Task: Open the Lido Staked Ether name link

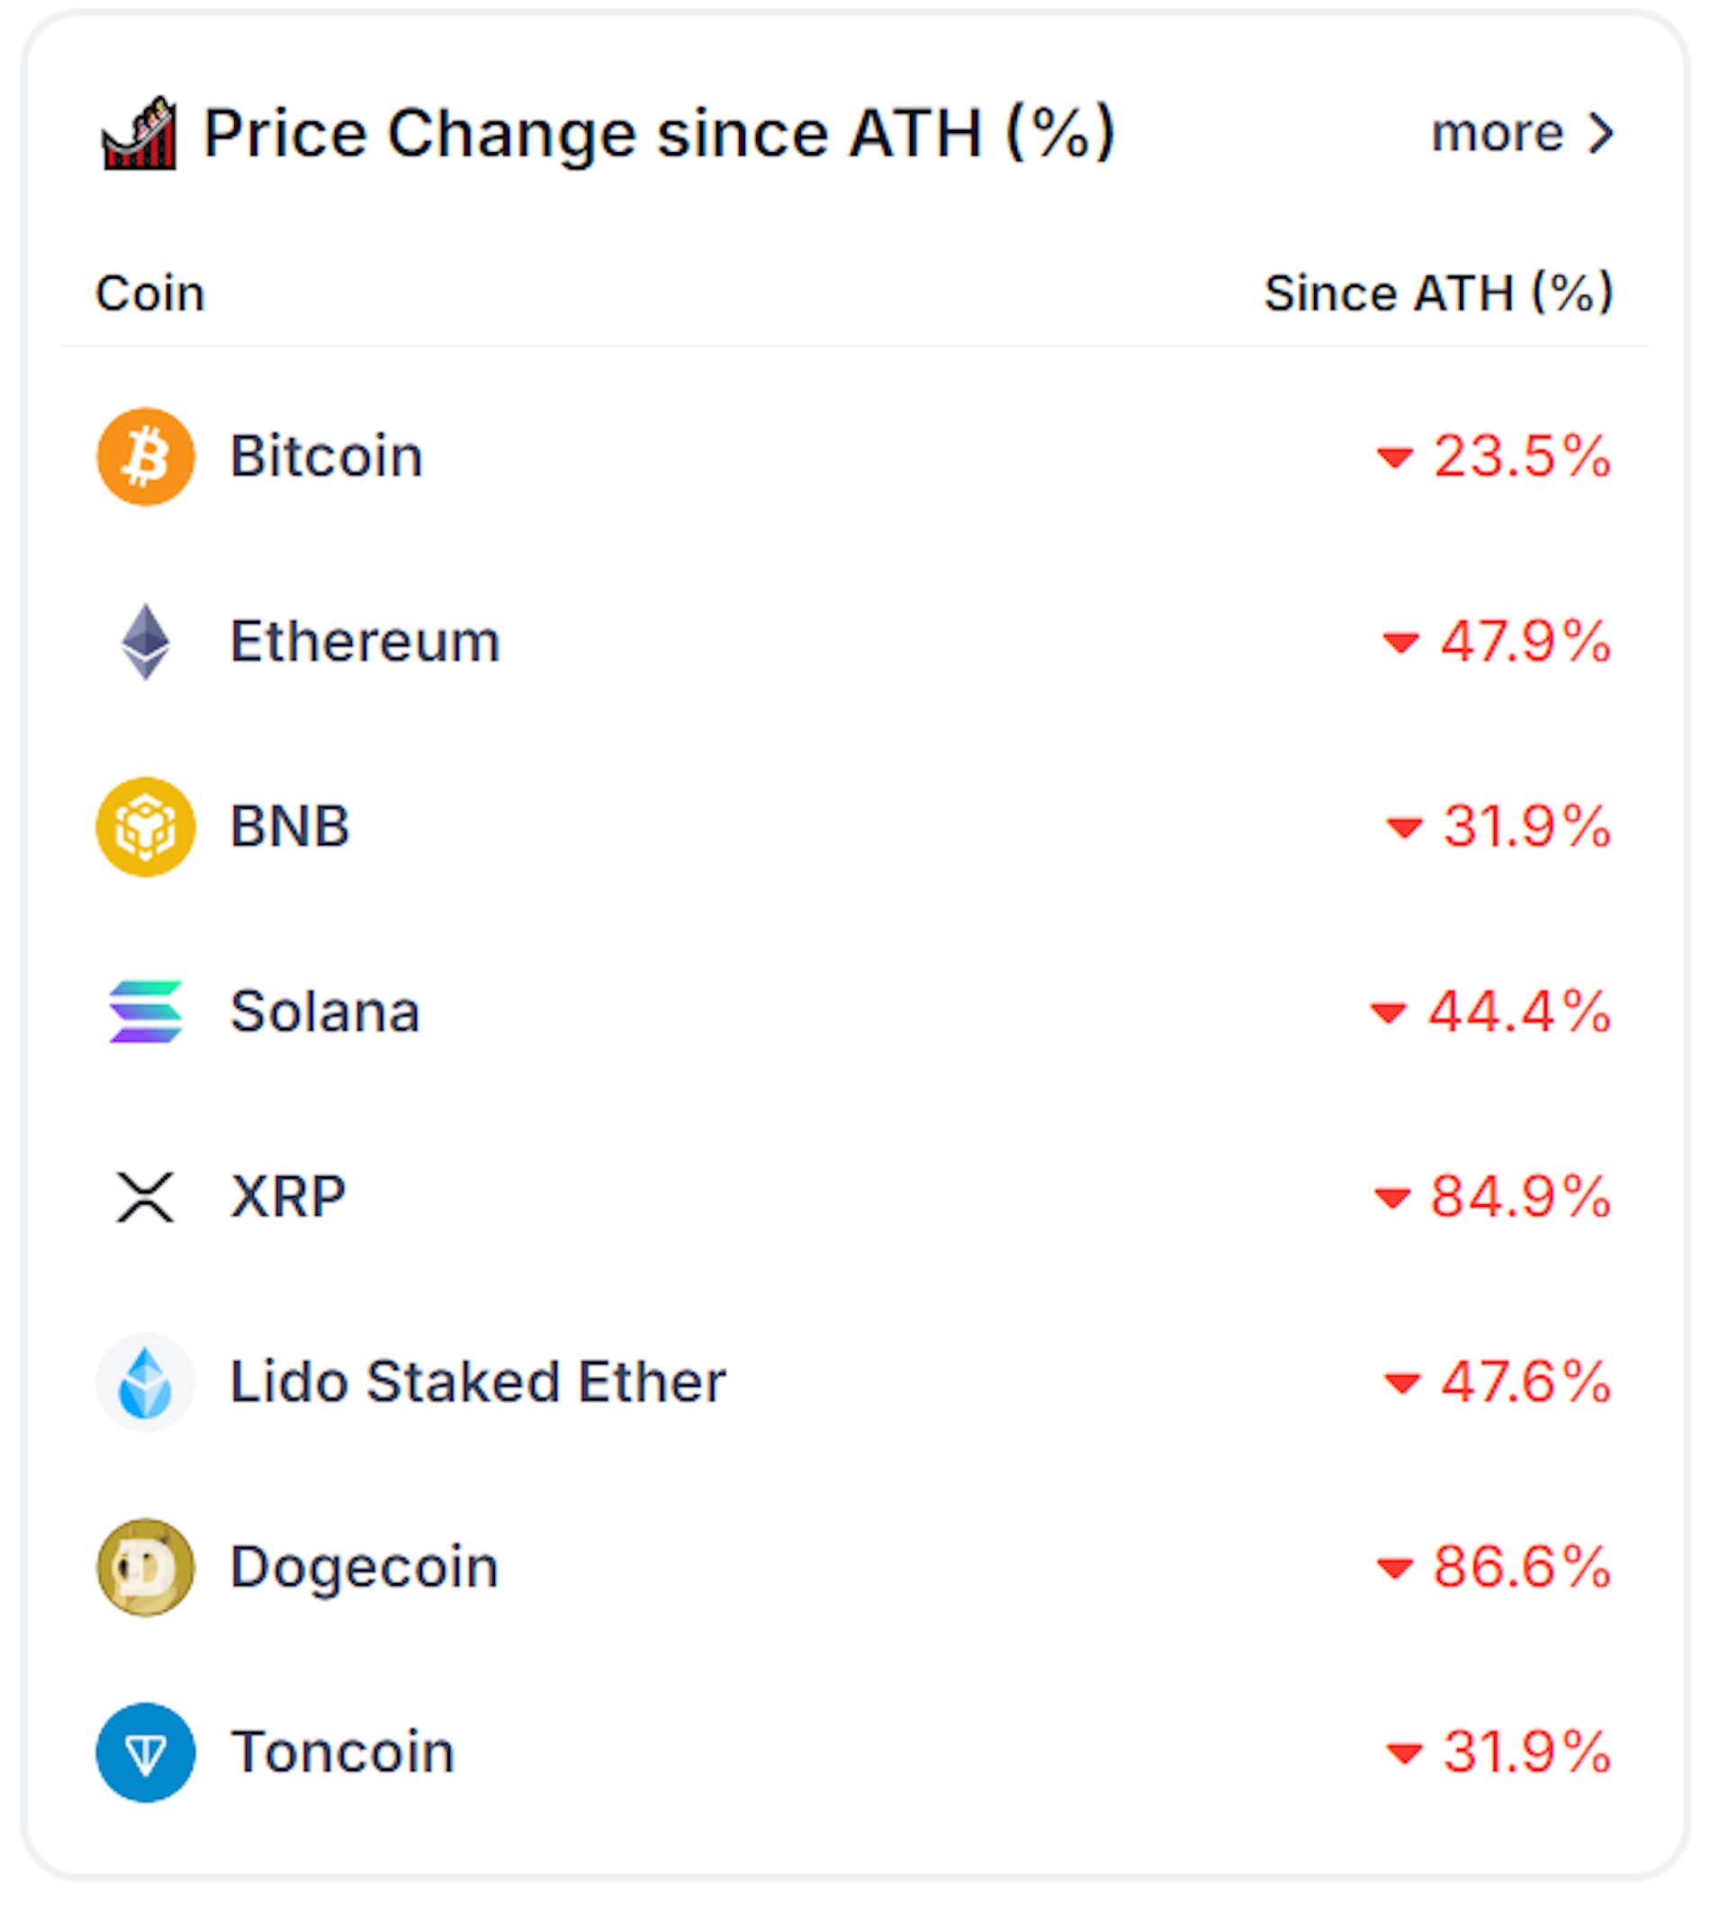Action: coord(478,1382)
